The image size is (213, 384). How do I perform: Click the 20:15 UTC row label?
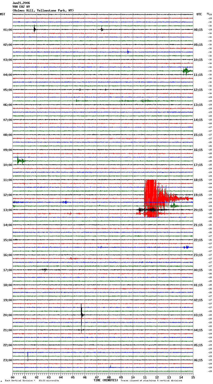(198, 210)
